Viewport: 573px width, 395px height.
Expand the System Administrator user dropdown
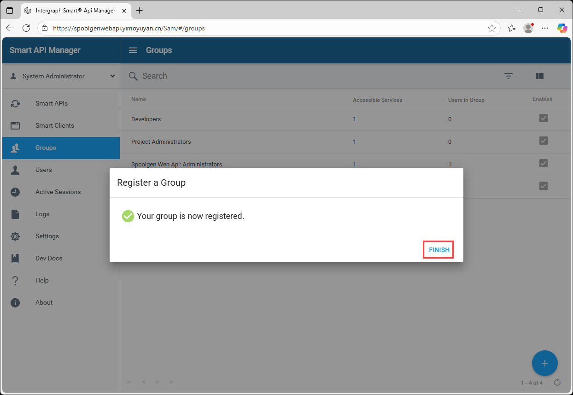[x=112, y=76]
